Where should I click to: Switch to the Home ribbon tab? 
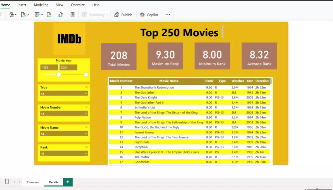pos(5,5)
